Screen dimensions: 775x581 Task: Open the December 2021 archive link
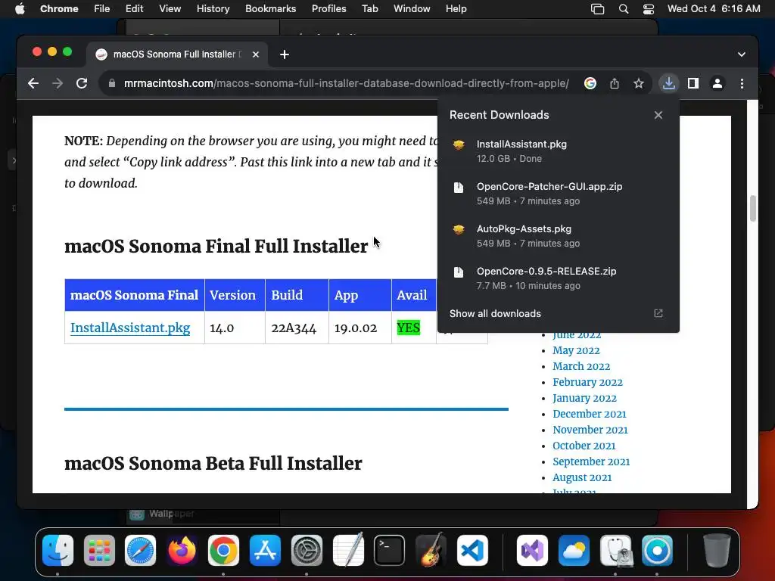(x=589, y=414)
